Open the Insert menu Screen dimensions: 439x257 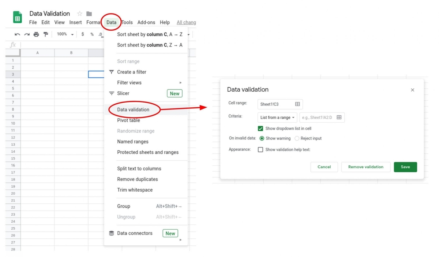pos(75,22)
